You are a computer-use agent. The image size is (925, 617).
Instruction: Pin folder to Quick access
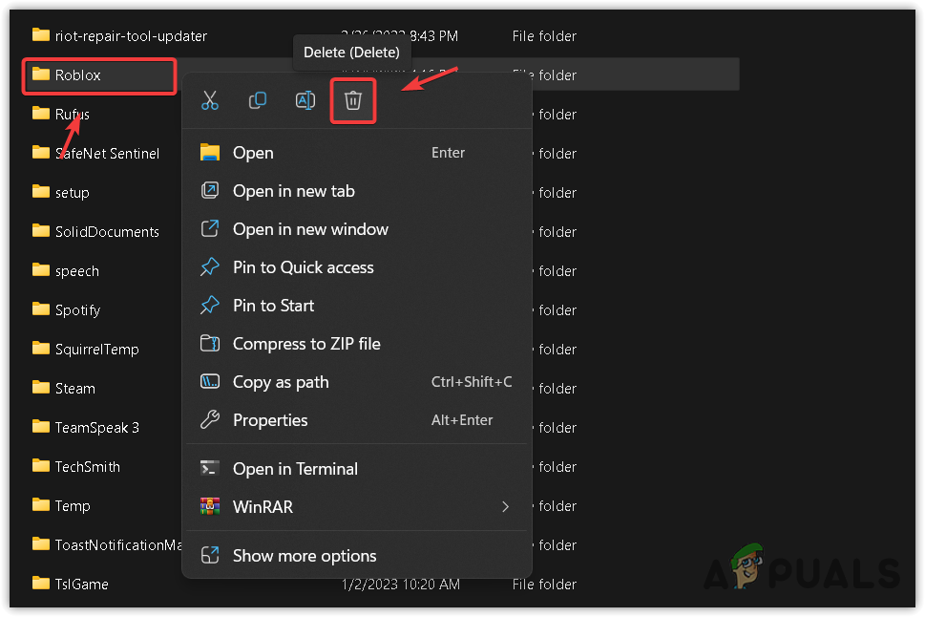point(303,267)
